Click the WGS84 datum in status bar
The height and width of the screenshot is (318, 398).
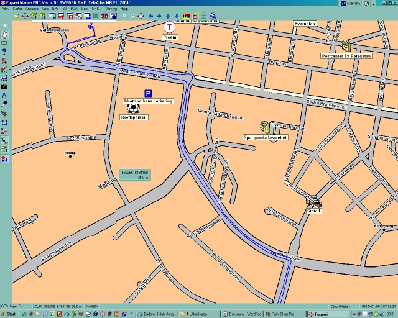(93, 307)
